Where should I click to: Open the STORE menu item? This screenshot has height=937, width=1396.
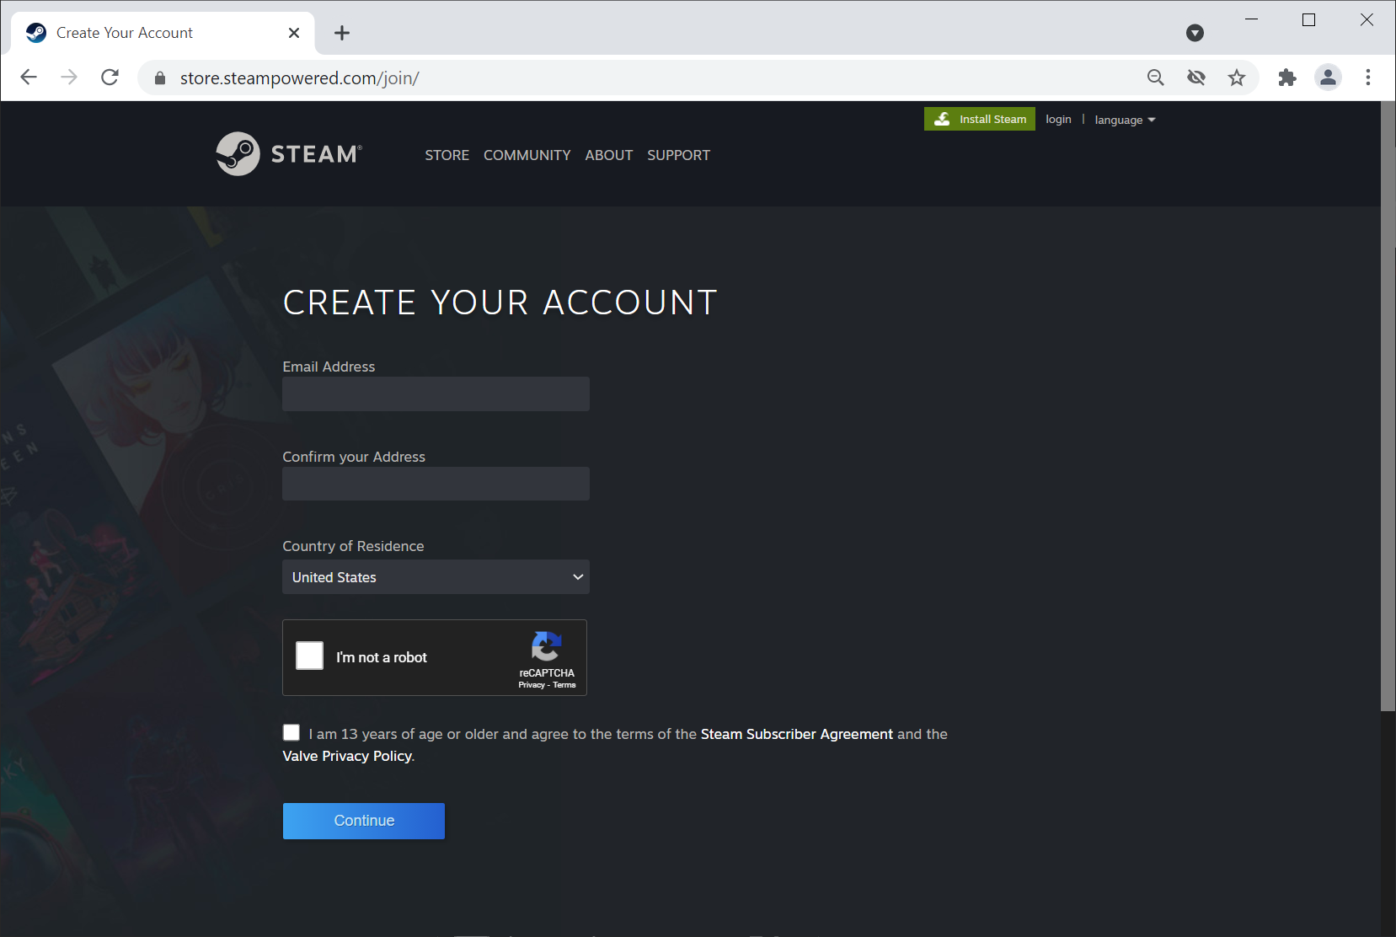pos(447,155)
